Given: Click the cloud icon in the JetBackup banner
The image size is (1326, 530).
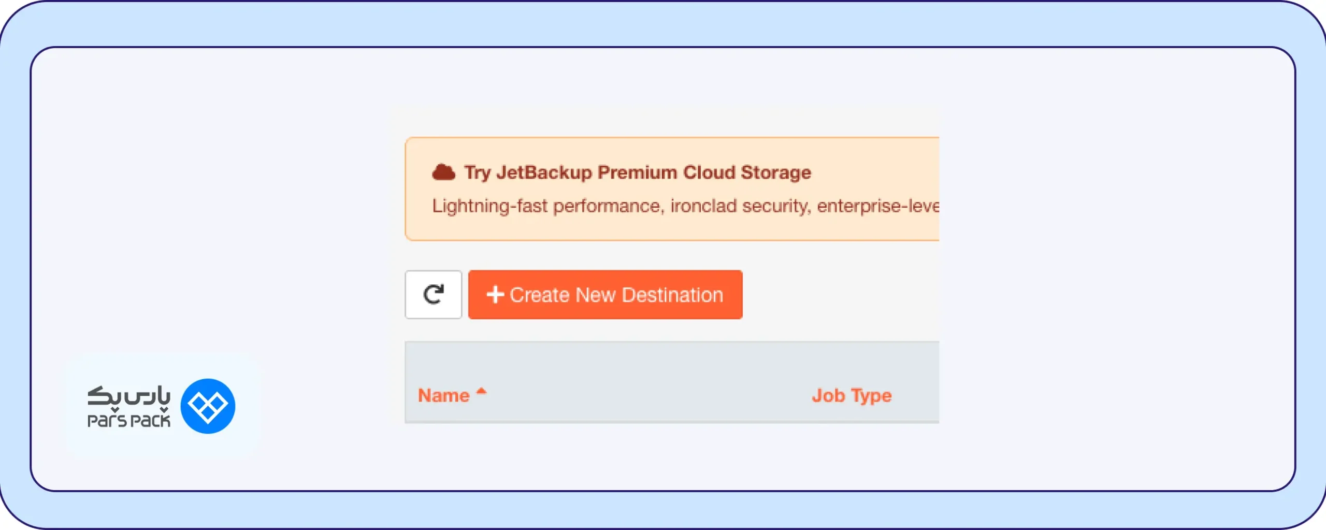Looking at the screenshot, I should click(443, 172).
